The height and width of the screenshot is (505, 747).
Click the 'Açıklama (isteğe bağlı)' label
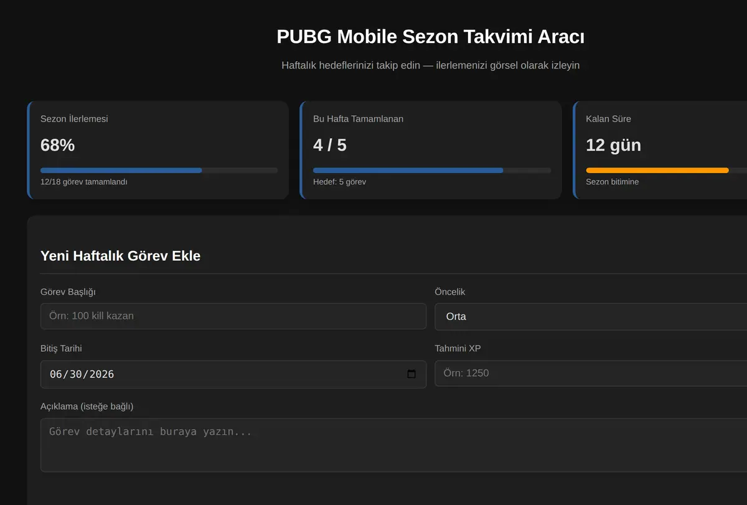[87, 407]
